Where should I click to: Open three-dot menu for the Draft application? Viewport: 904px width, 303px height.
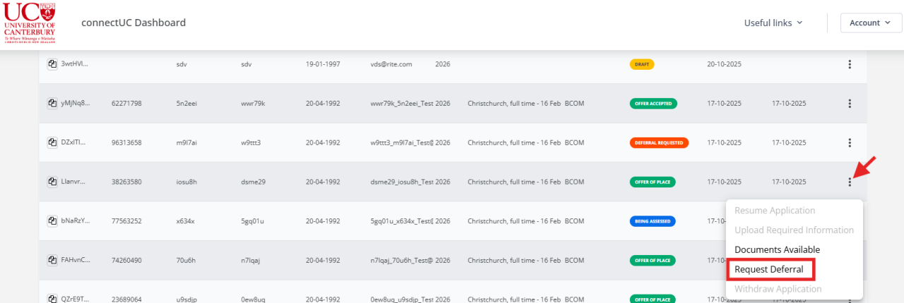point(850,64)
